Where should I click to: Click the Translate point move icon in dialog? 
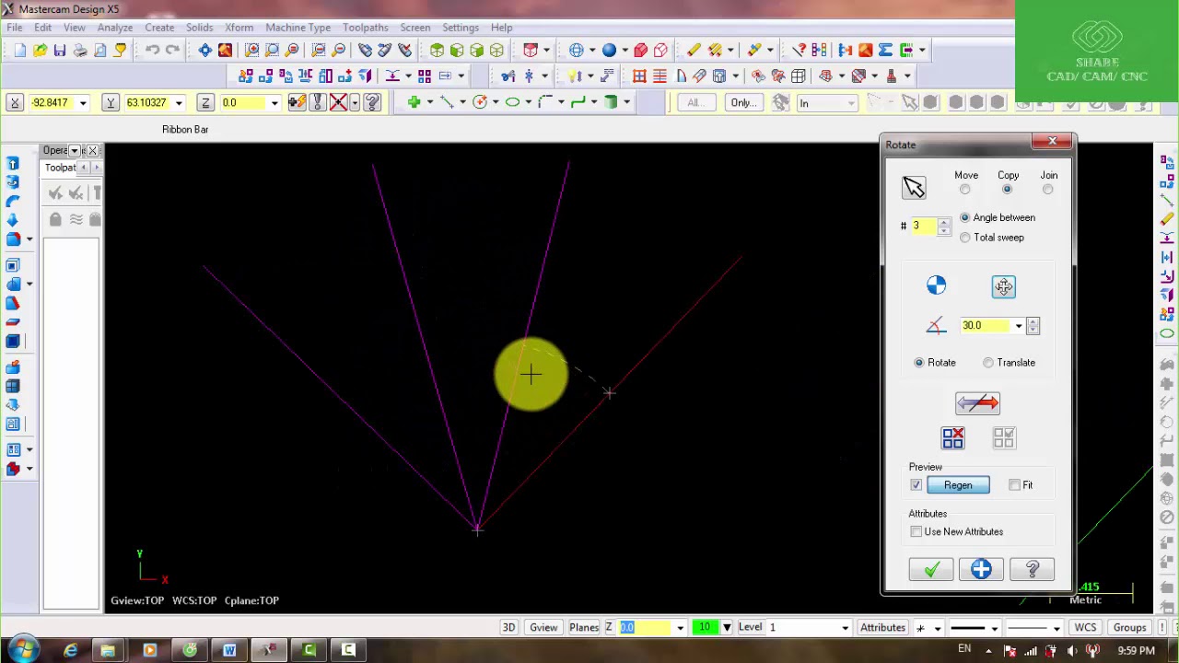(x=1003, y=287)
